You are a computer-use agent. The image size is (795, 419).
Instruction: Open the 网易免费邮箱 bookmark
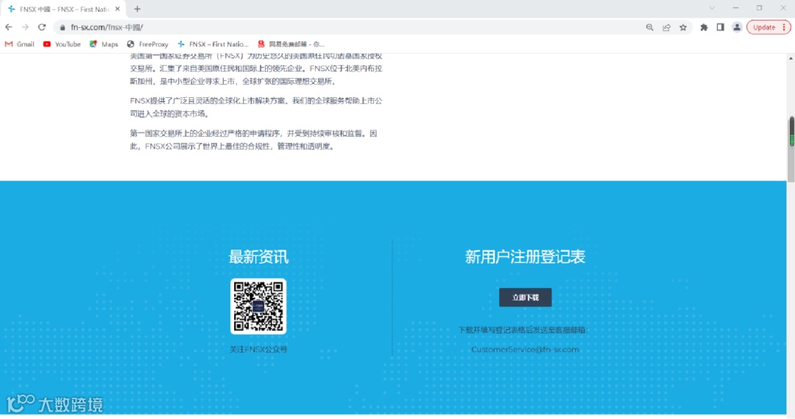tap(291, 44)
